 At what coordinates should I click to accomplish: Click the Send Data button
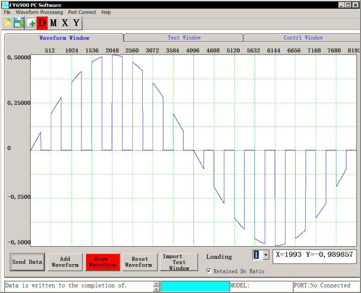pyautogui.click(x=27, y=262)
